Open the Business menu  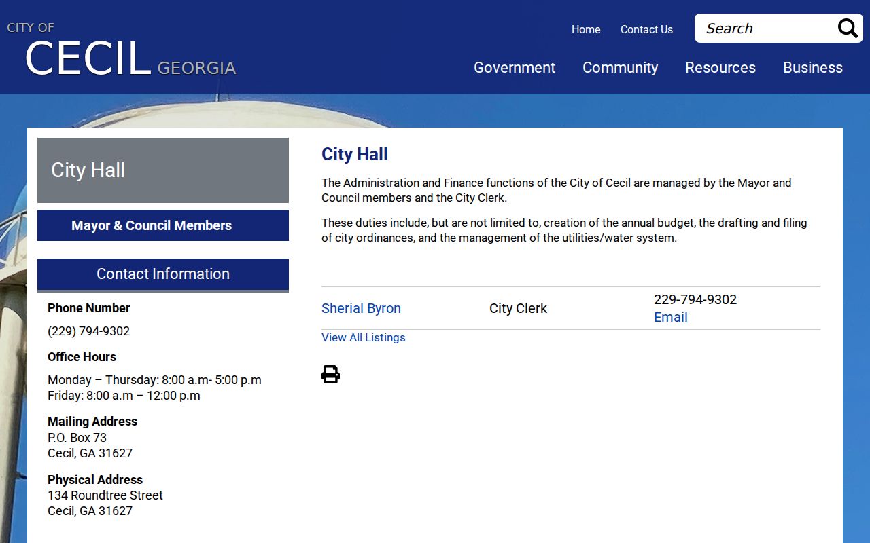coord(813,67)
